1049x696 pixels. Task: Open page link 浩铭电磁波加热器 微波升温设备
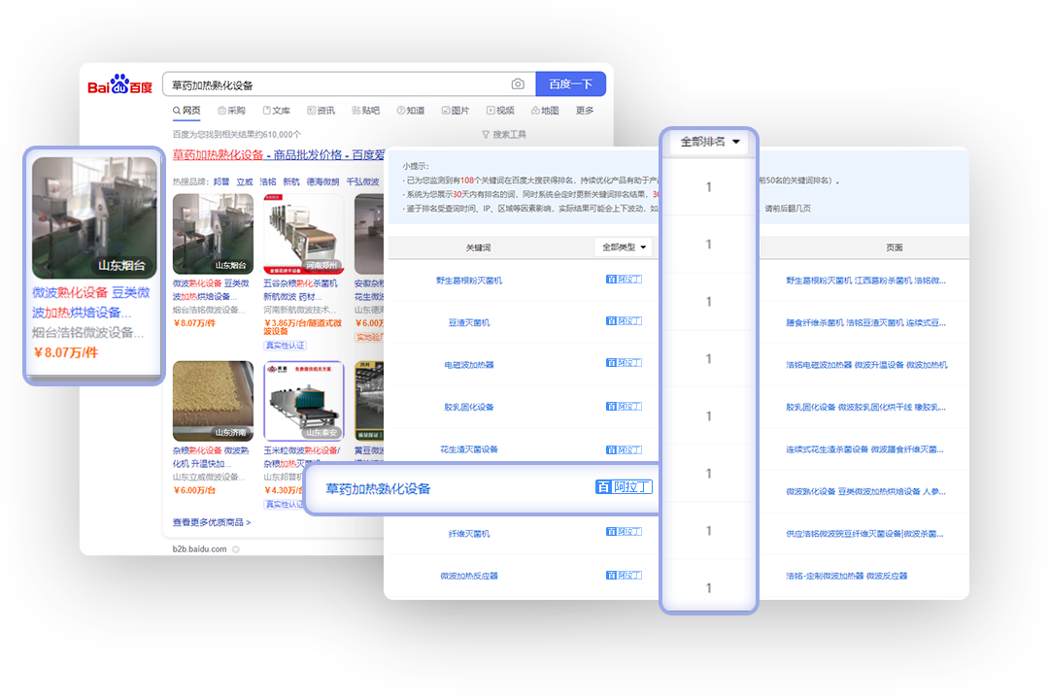coord(866,365)
